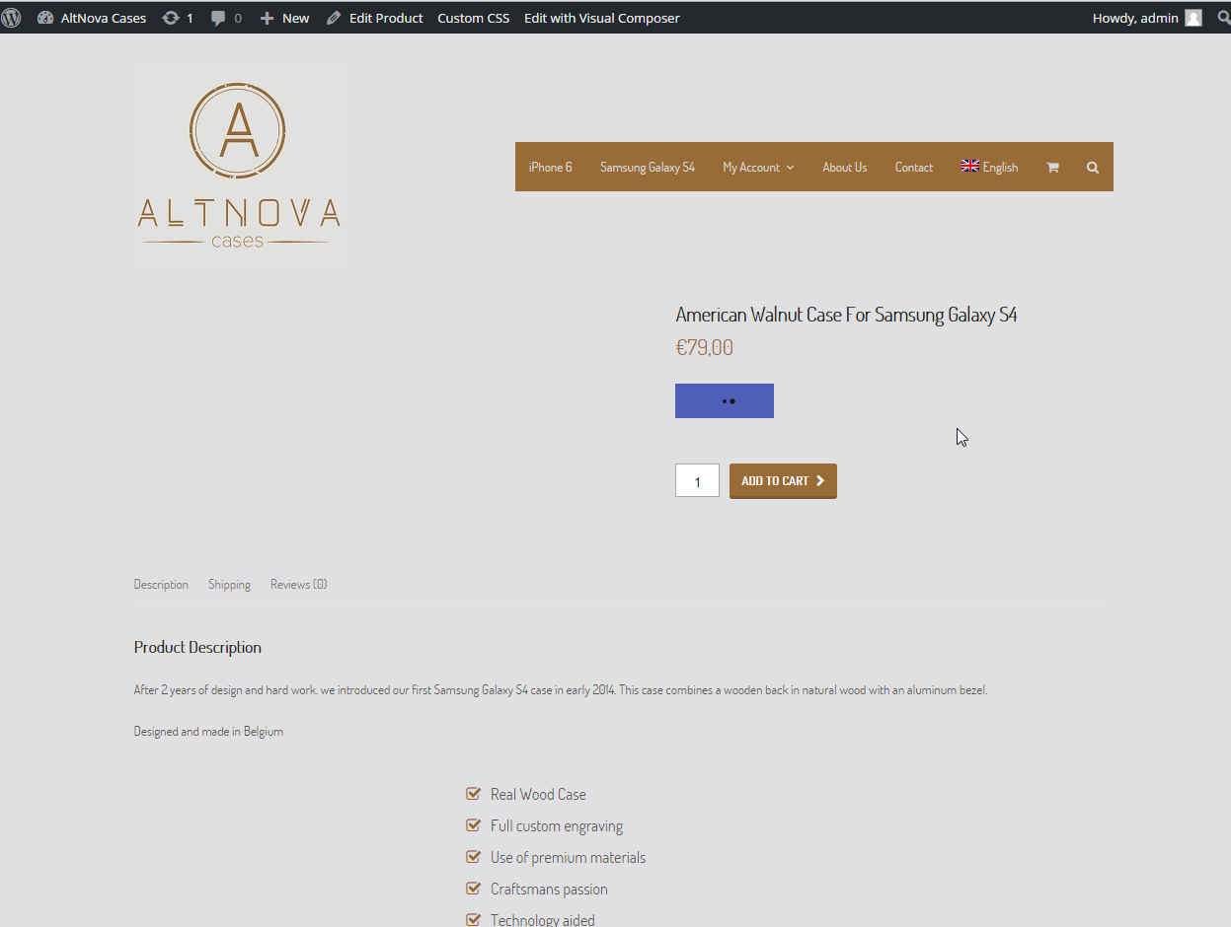Click the Real Wood Case text
Viewport: 1231px width, 927px height.
pyautogui.click(x=538, y=794)
